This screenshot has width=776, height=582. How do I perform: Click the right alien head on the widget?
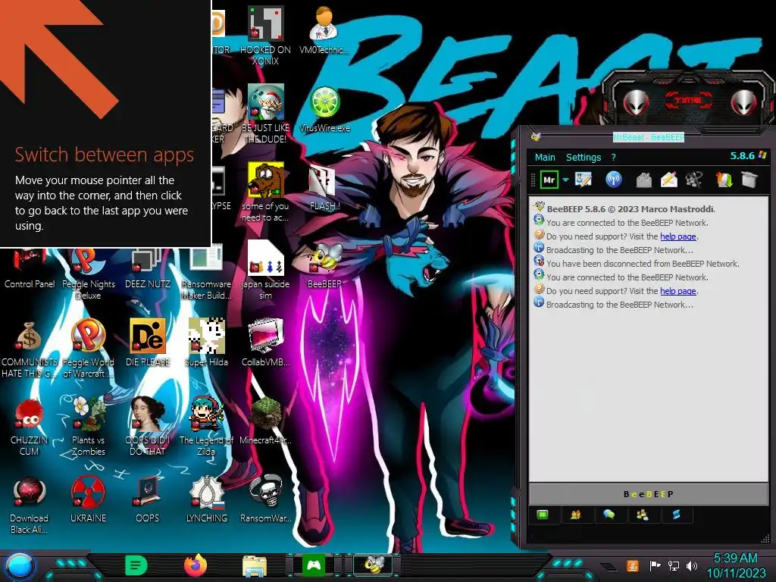coord(744,103)
